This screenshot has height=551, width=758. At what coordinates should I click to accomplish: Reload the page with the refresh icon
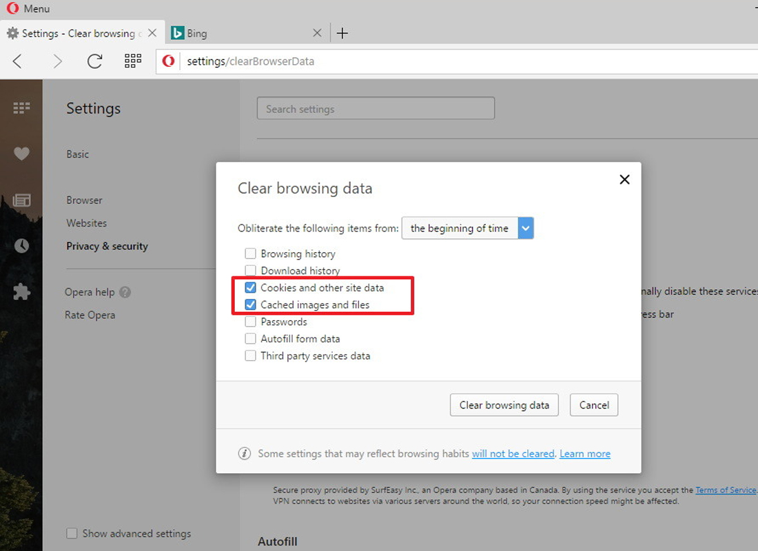[95, 61]
